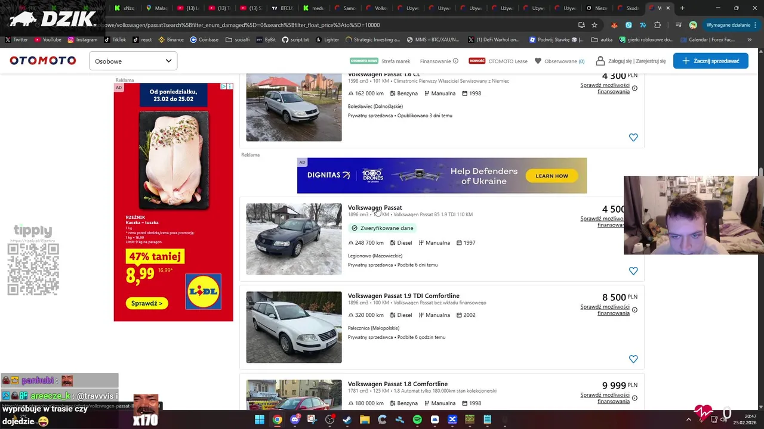Viewport: 764px width, 429px height.
Task: Favorite the 1998 Passat 1.6 CL listing
Action: pyautogui.click(x=633, y=138)
